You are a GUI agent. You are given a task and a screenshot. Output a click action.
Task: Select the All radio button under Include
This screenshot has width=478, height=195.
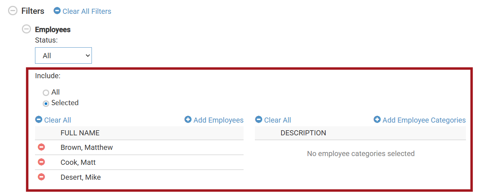[x=46, y=93]
